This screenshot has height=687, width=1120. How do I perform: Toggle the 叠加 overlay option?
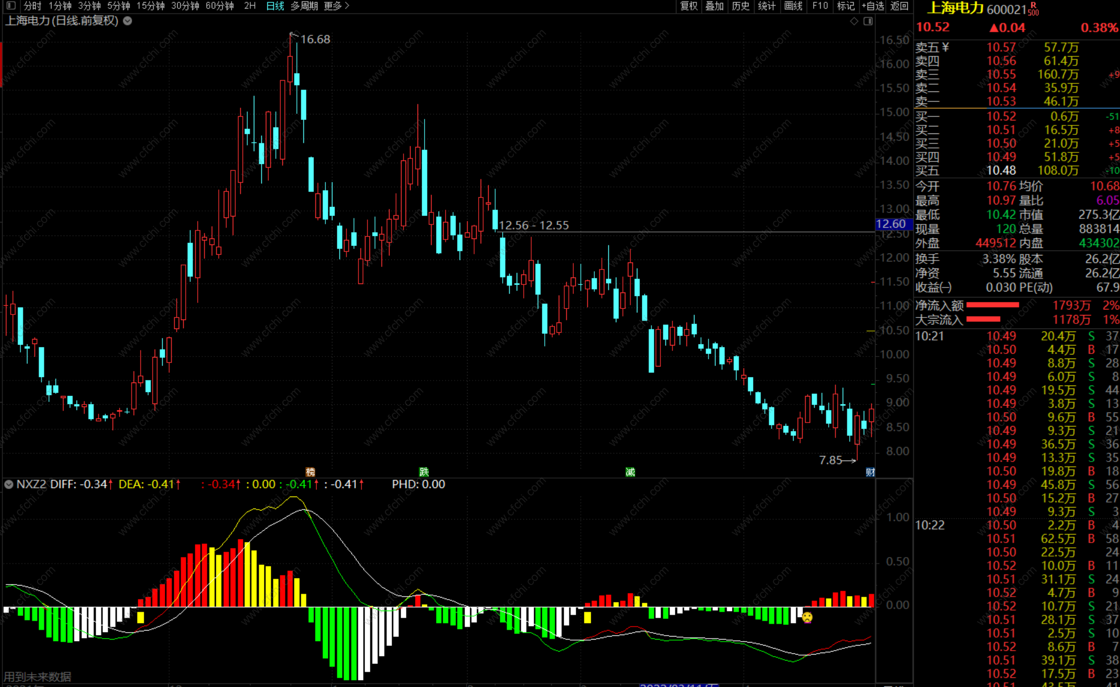(x=714, y=6)
